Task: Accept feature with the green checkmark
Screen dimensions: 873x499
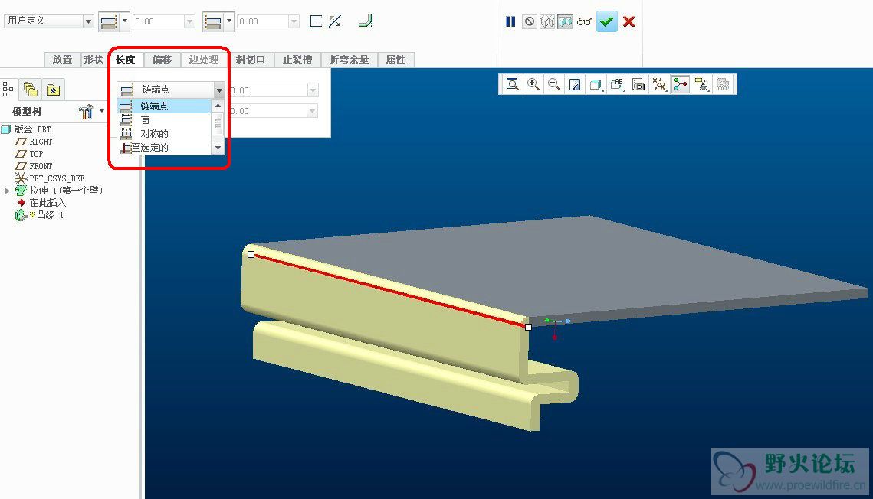Action: click(x=607, y=21)
